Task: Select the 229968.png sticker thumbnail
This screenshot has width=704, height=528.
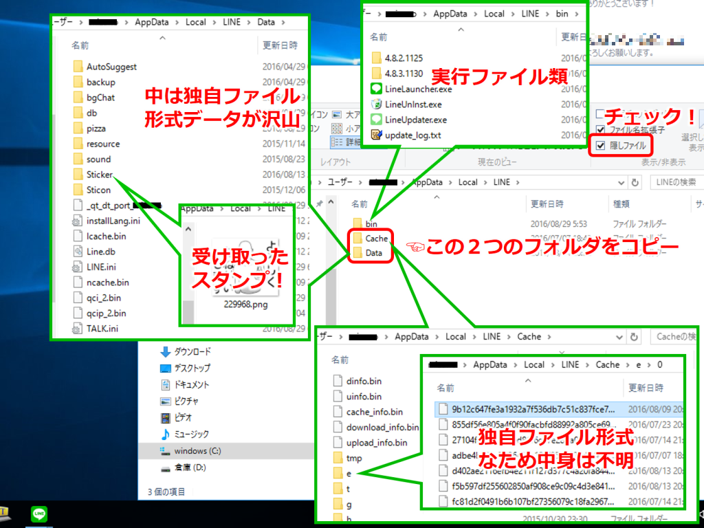Action: click(245, 274)
